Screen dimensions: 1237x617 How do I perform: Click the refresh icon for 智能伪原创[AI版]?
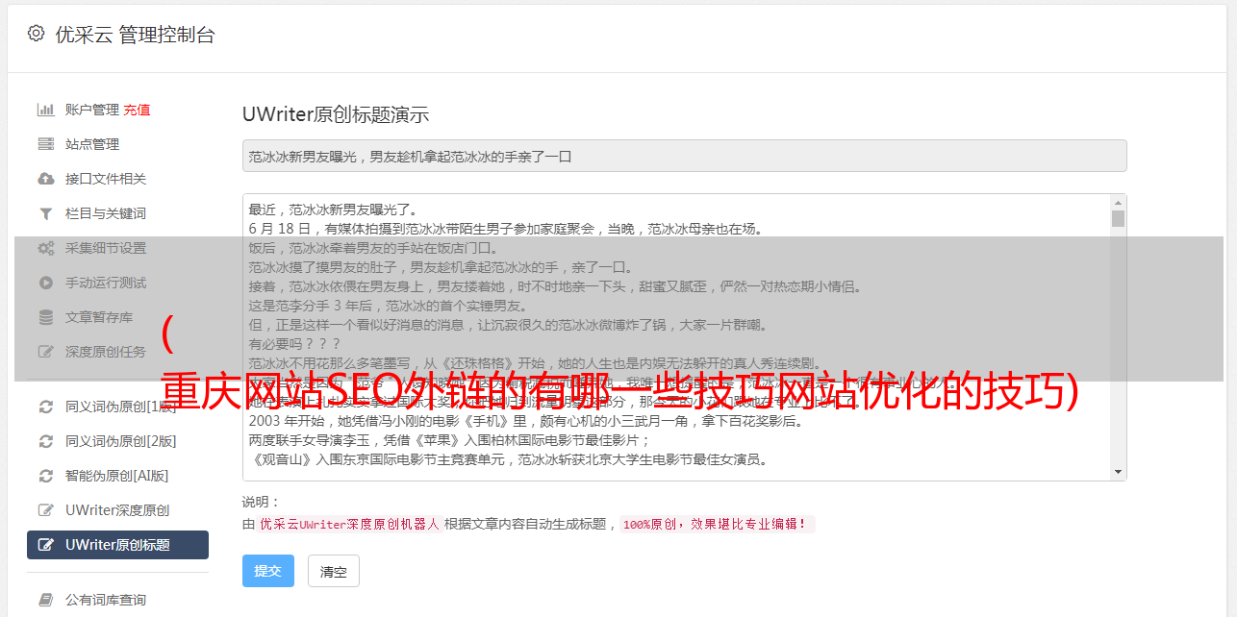(x=45, y=476)
